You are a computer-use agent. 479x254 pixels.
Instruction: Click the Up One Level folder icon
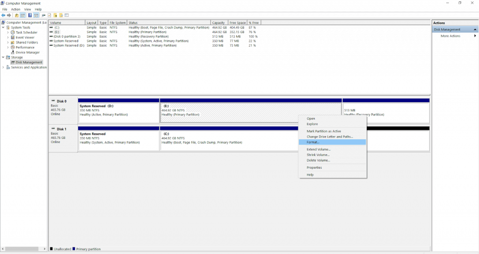[x=17, y=15]
